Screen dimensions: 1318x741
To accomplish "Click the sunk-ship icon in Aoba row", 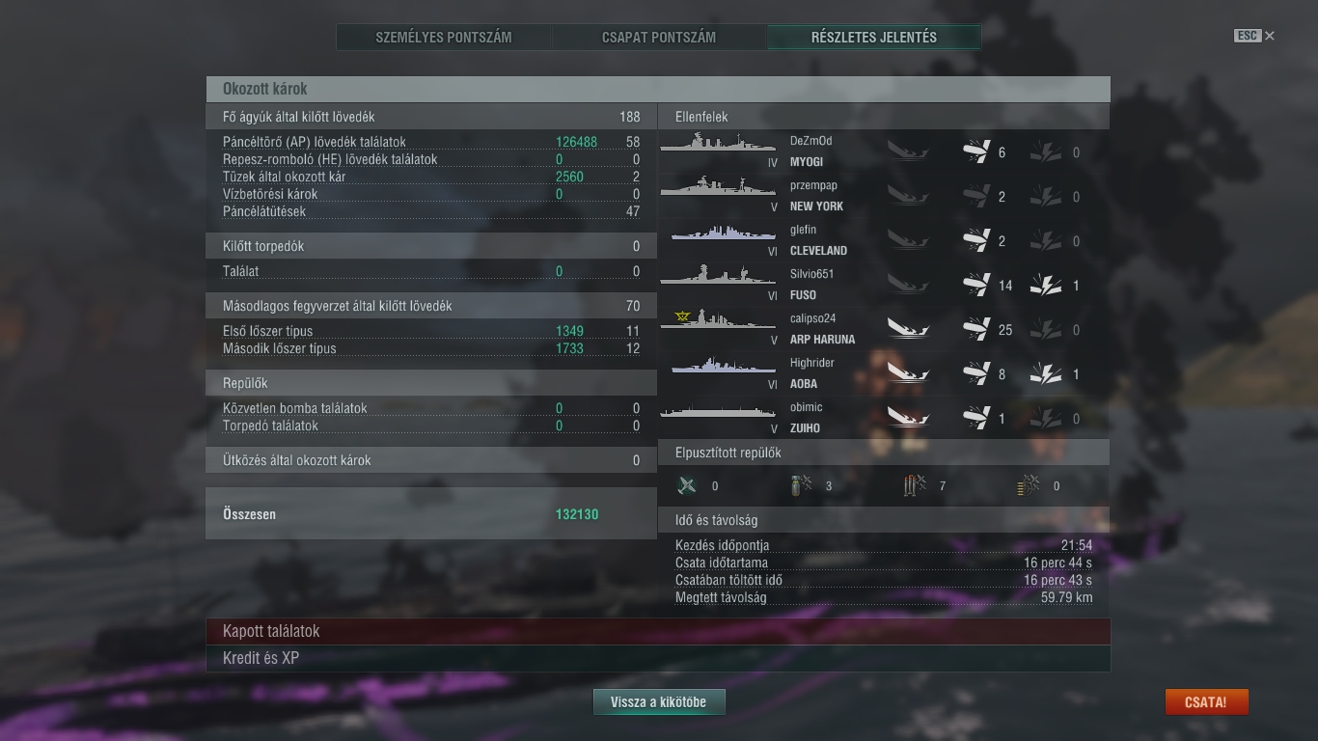I will click(908, 374).
